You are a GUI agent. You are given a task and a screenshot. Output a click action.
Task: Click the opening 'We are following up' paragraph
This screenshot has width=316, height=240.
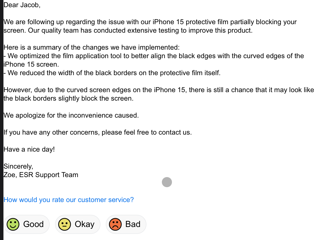[x=150, y=26]
